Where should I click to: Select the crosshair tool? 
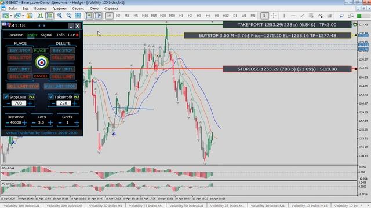[274, 16]
